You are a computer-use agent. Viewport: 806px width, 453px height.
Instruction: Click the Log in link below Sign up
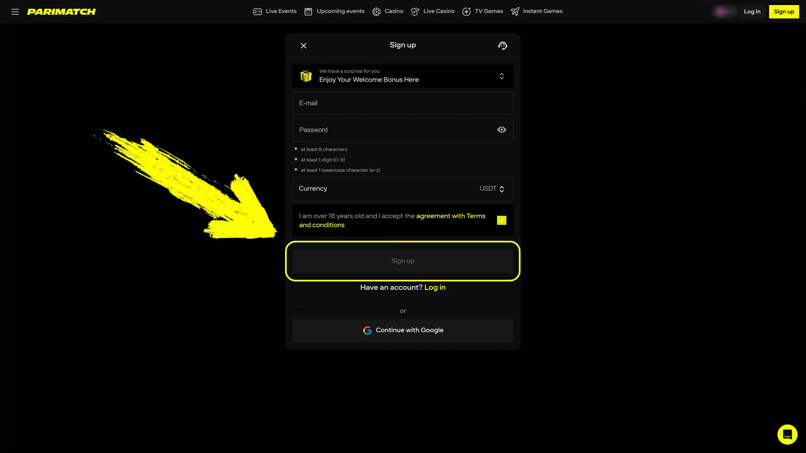tap(435, 287)
